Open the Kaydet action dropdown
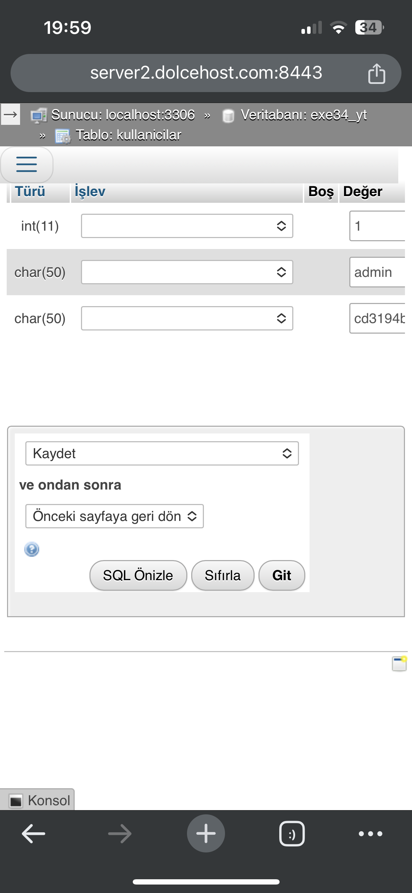 (162, 453)
